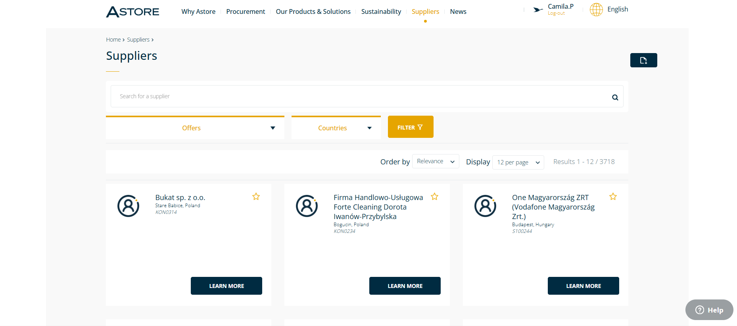Click the Astore logo

point(132,12)
